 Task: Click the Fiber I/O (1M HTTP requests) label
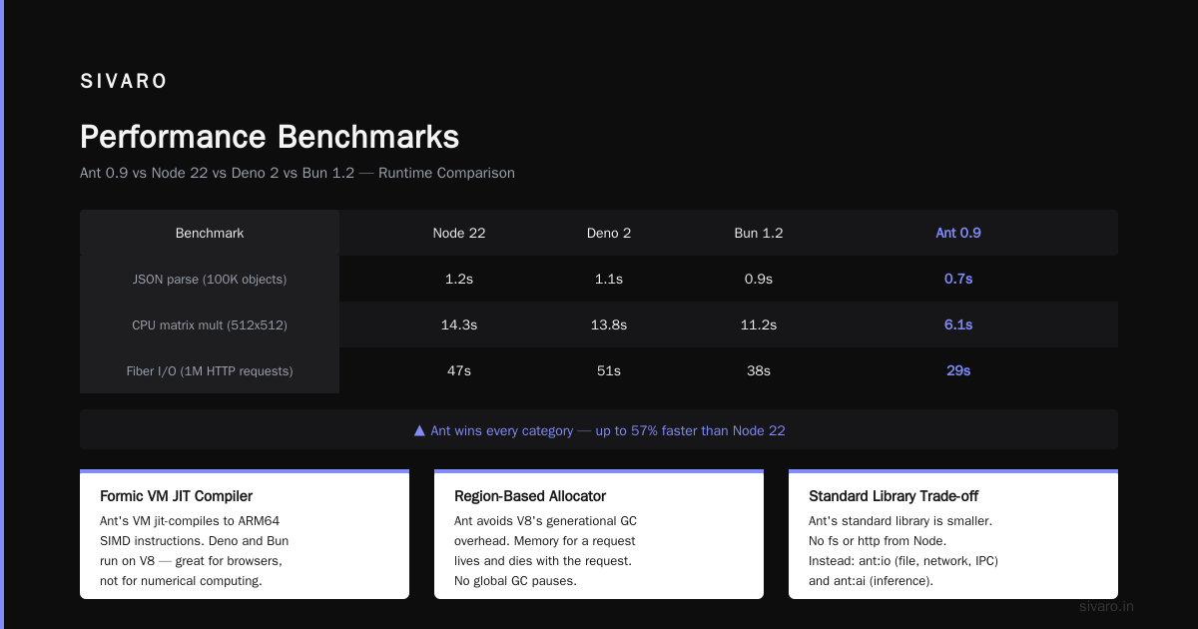[210, 370]
